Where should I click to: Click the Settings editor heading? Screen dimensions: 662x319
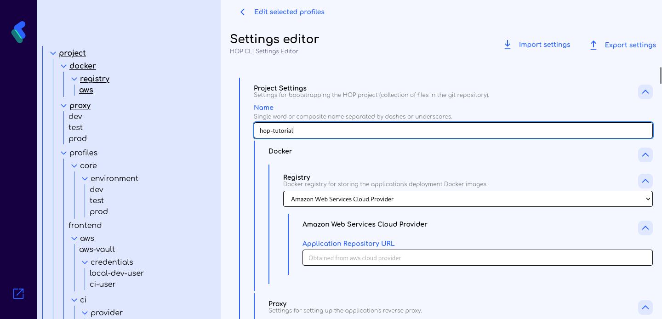pyautogui.click(x=274, y=39)
